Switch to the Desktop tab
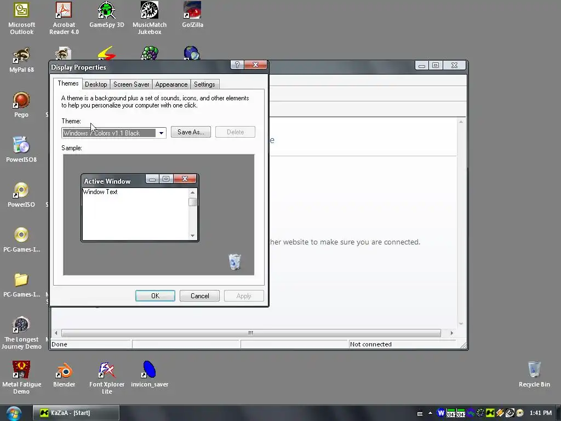Image resolution: width=561 pixels, height=421 pixels. coord(96,84)
